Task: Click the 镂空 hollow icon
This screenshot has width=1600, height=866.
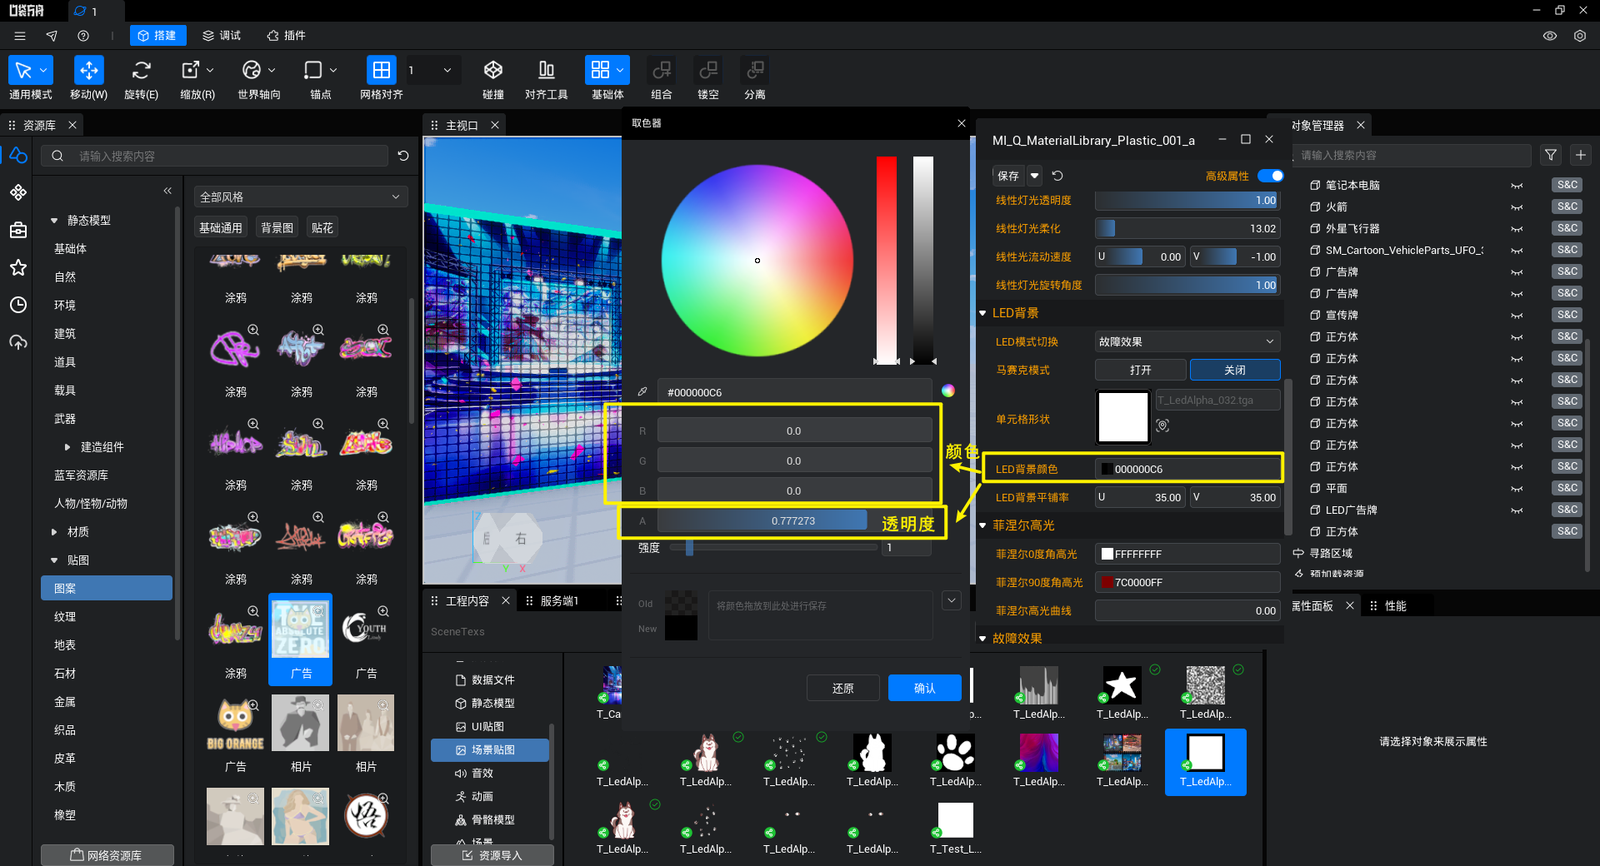Action: pyautogui.click(x=708, y=70)
